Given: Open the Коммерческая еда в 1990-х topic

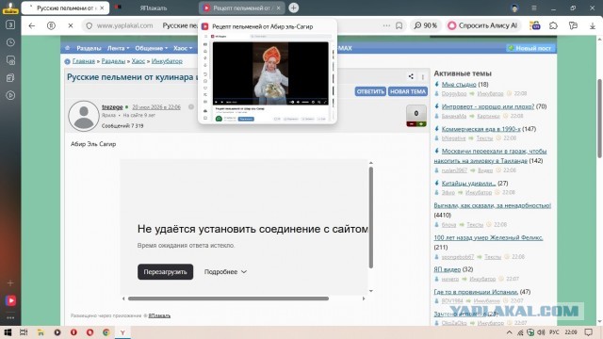Looking at the screenshot, I should coord(481,129).
